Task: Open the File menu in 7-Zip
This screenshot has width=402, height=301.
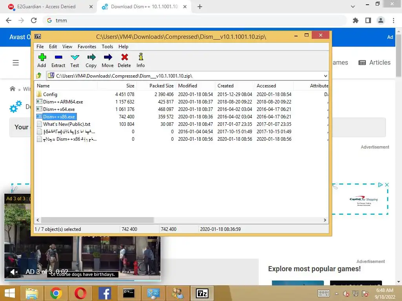Action: pyautogui.click(x=40, y=47)
